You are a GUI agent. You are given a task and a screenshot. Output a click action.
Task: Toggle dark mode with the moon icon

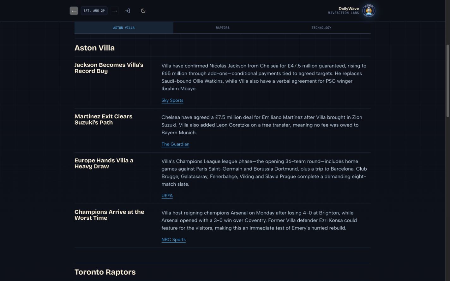pos(143,11)
